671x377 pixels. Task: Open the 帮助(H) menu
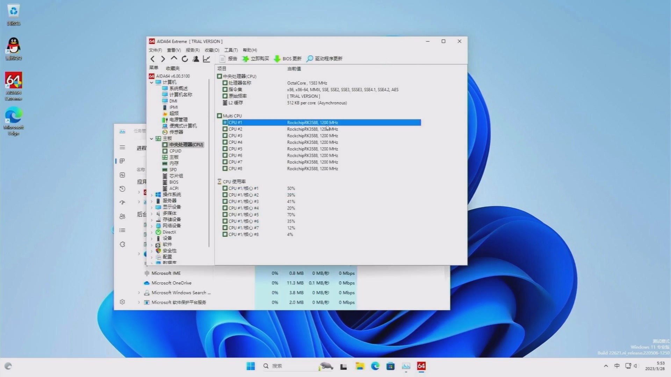pos(250,50)
